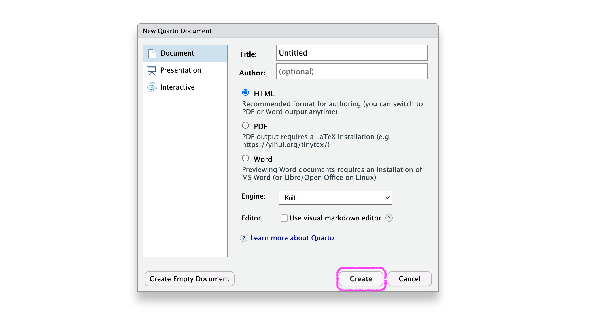
Task: Select the Document type in list
Action: [177, 53]
